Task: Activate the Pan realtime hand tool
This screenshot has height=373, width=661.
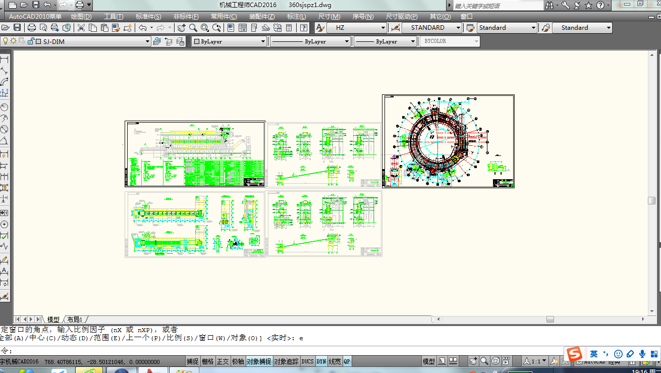Action: tap(181, 28)
